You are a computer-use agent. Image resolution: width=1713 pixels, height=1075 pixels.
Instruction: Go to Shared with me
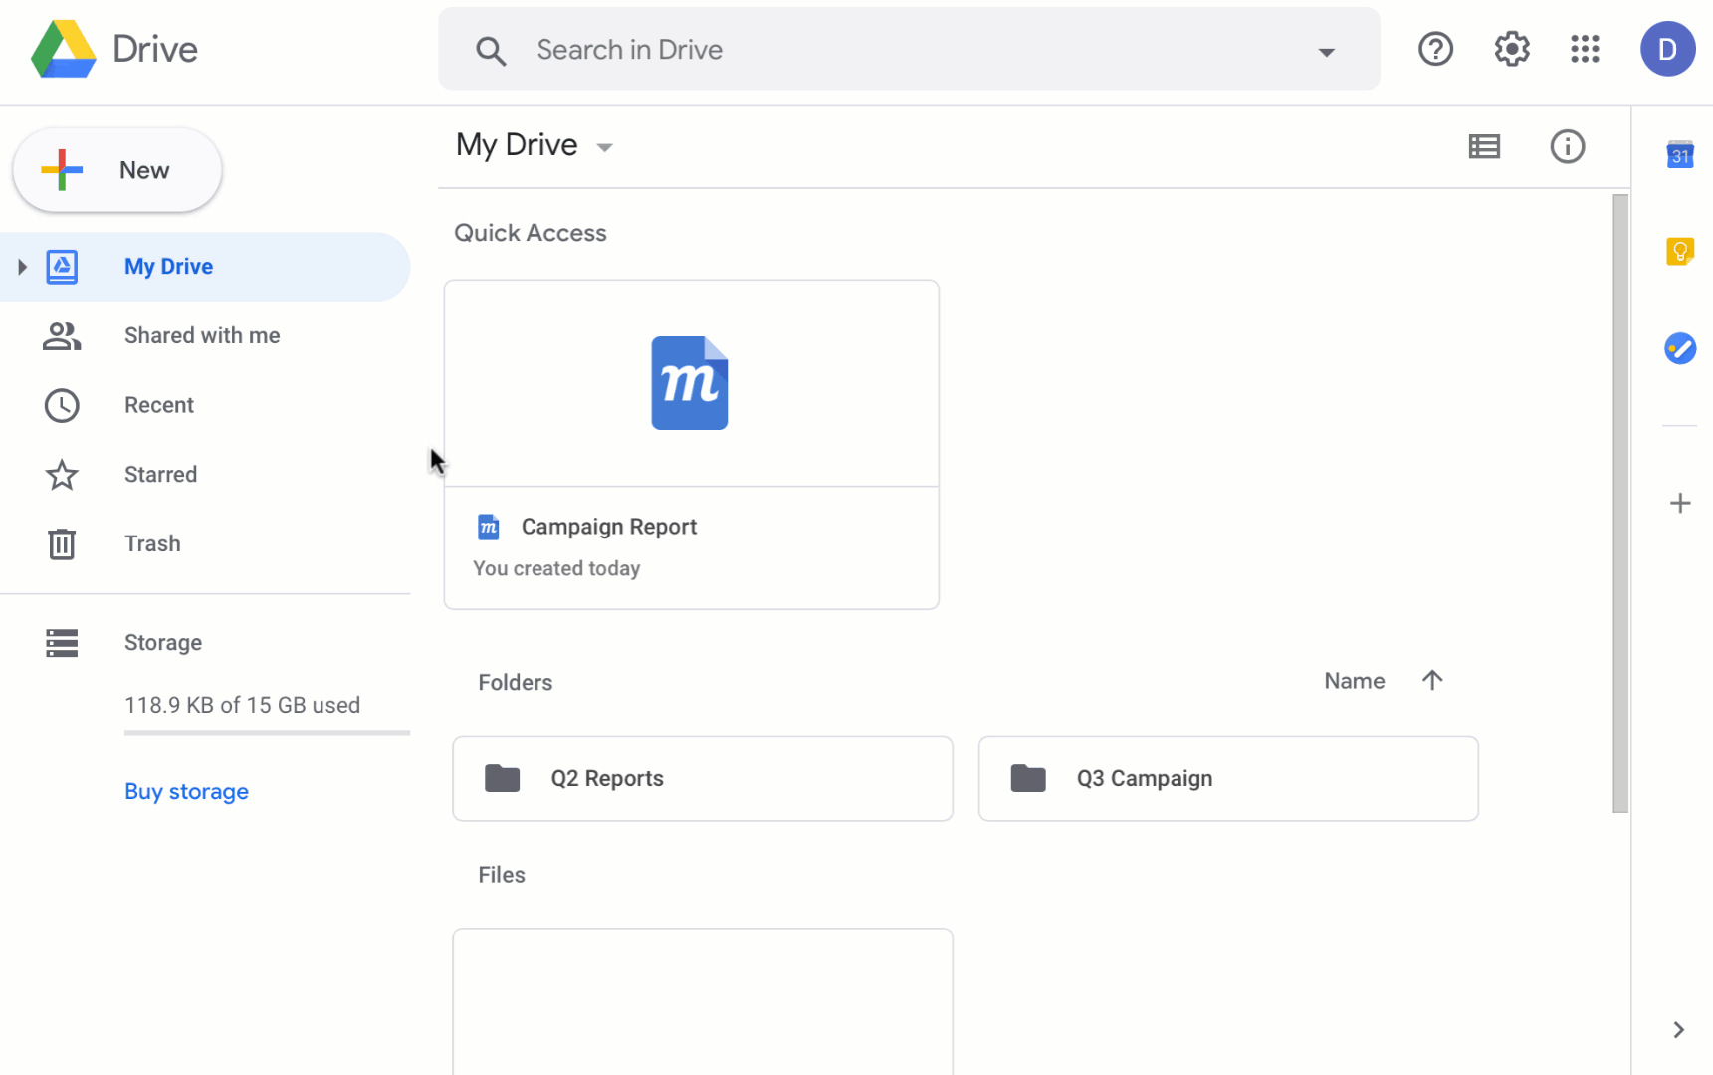[x=202, y=335]
